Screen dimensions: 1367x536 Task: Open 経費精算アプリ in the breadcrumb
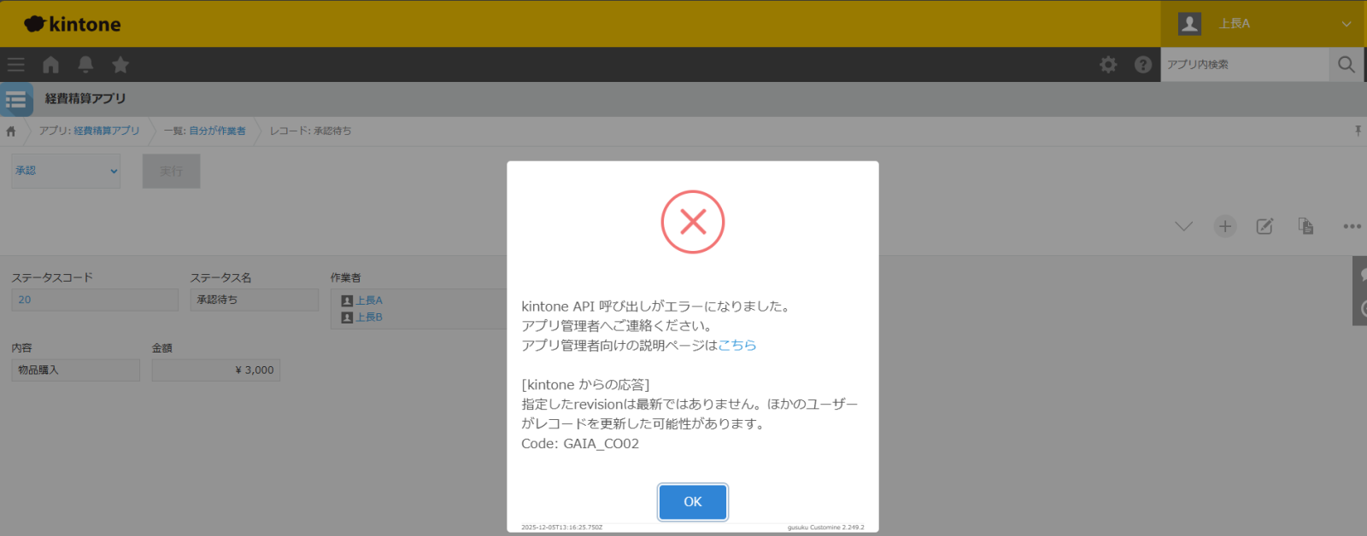(x=106, y=131)
